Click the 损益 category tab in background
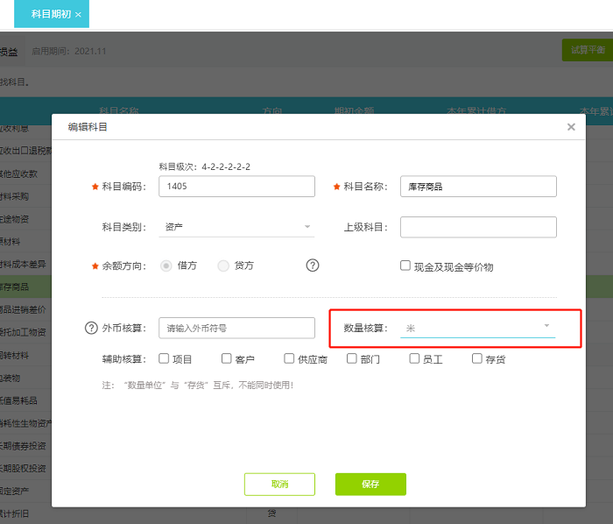Screen dimensions: 613x524 [11, 51]
